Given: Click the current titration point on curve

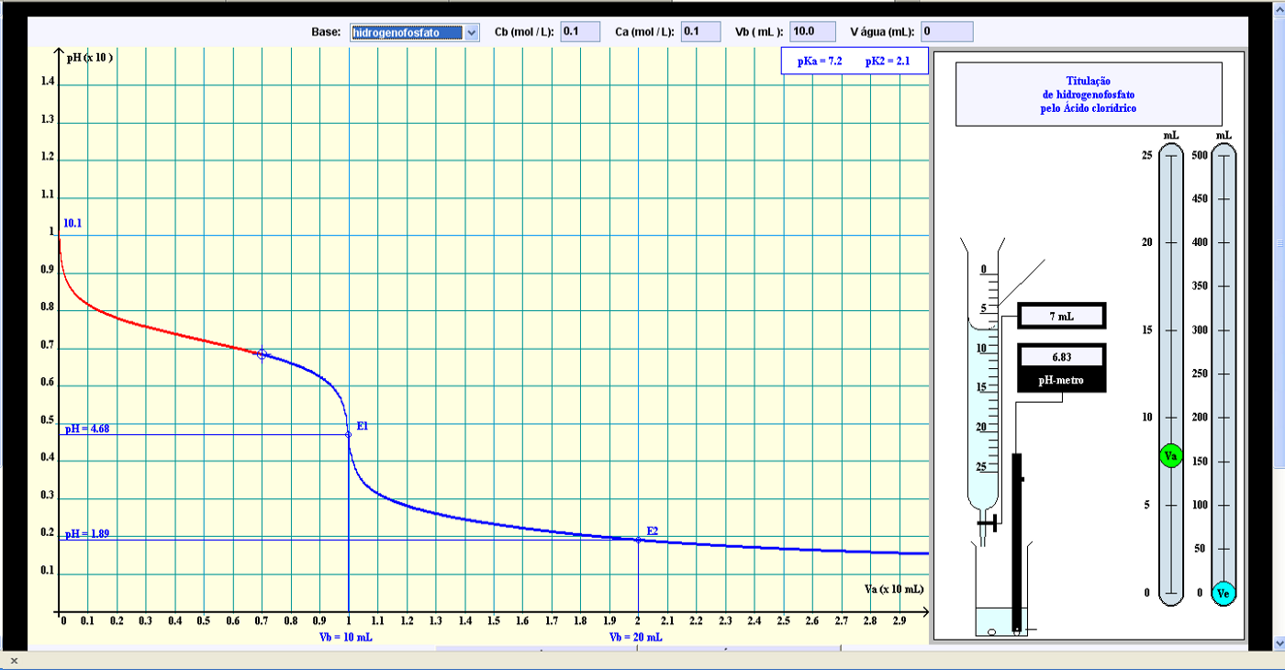Looking at the screenshot, I should [262, 354].
